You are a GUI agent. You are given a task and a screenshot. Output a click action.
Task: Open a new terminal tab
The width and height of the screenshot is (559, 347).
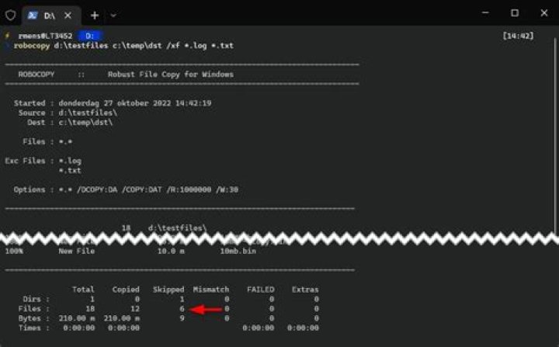click(95, 16)
